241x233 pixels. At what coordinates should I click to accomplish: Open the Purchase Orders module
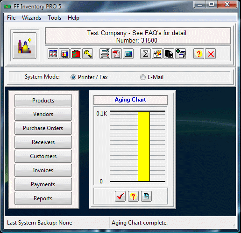43,128
